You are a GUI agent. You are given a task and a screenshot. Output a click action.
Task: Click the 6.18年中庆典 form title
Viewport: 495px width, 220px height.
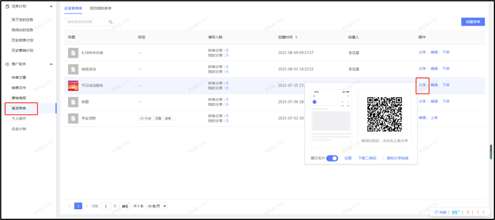tap(92, 53)
